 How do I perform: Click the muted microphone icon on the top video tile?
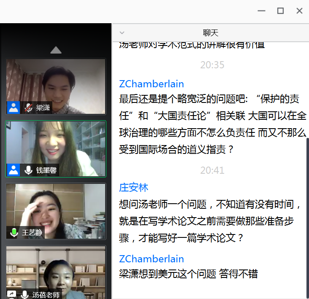[29, 108]
